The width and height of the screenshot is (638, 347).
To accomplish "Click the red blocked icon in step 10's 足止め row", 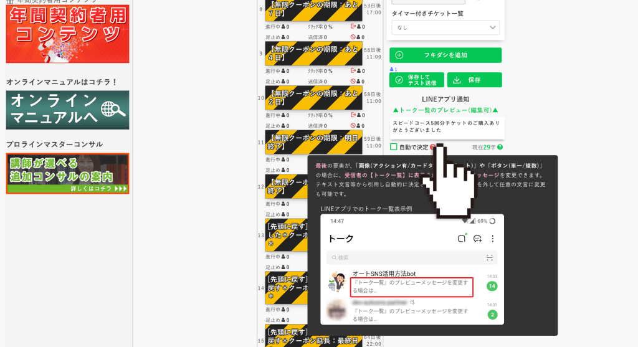I will (x=353, y=126).
